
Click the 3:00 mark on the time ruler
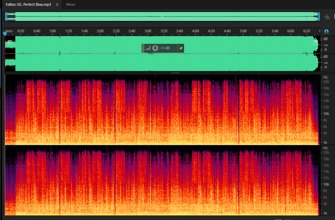(148, 31)
